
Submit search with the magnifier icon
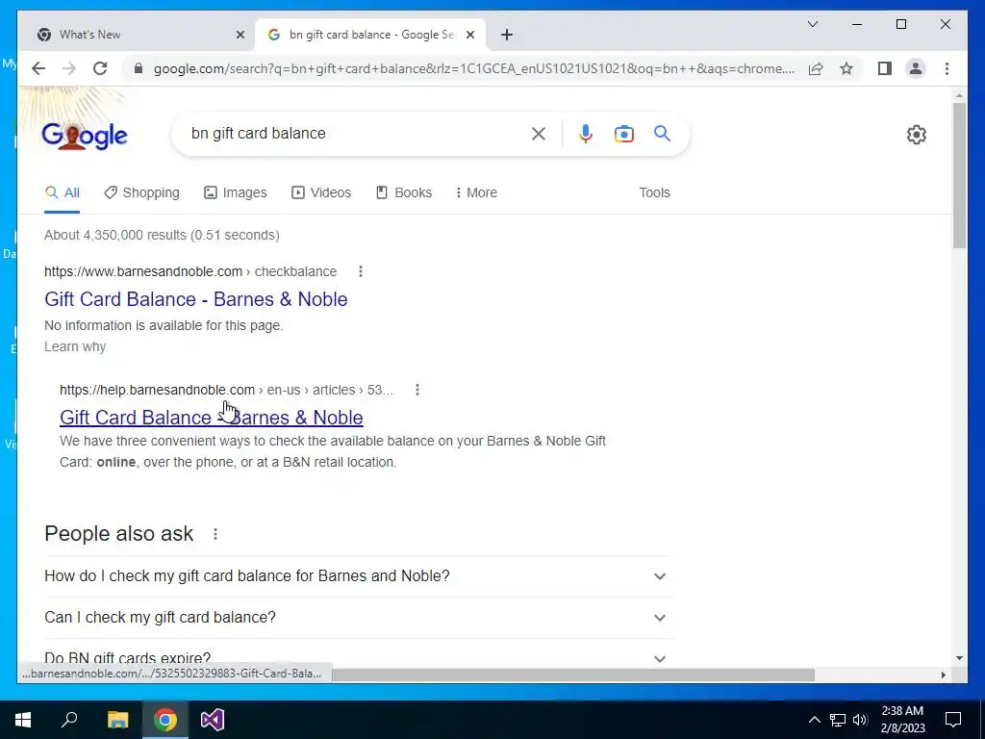pos(662,133)
